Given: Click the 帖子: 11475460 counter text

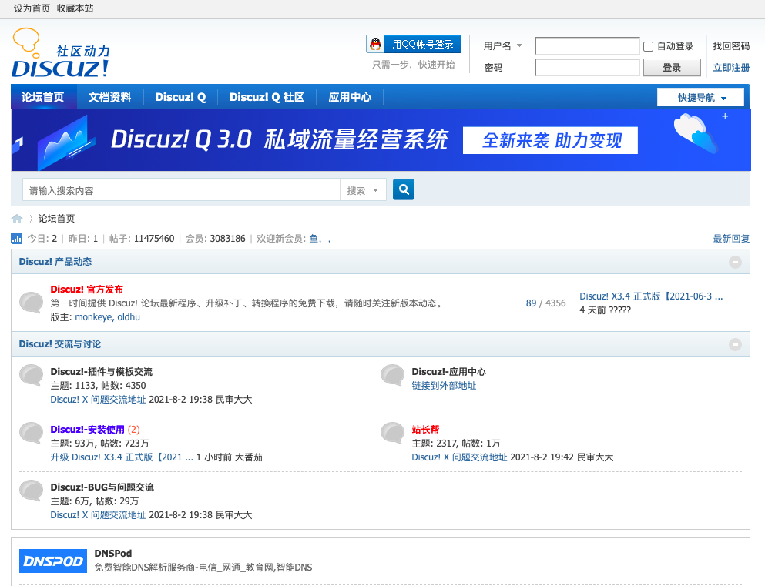Looking at the screenshot, I should point(142,239).
